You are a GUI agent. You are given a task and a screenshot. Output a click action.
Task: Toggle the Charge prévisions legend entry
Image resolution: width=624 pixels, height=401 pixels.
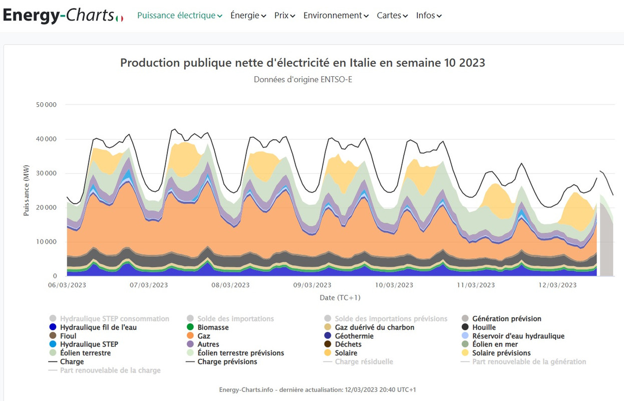point(221,361)
